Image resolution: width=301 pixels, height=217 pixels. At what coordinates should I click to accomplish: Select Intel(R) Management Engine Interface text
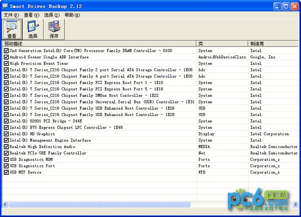(x=50, y=140)
